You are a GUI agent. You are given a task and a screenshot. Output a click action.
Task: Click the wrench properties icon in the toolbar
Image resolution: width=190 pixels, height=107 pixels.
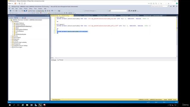click(131, 11)
